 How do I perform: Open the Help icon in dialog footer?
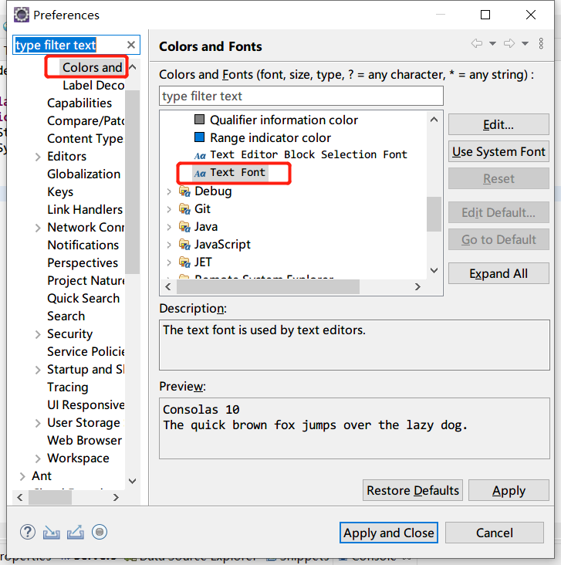click(28, 532)
